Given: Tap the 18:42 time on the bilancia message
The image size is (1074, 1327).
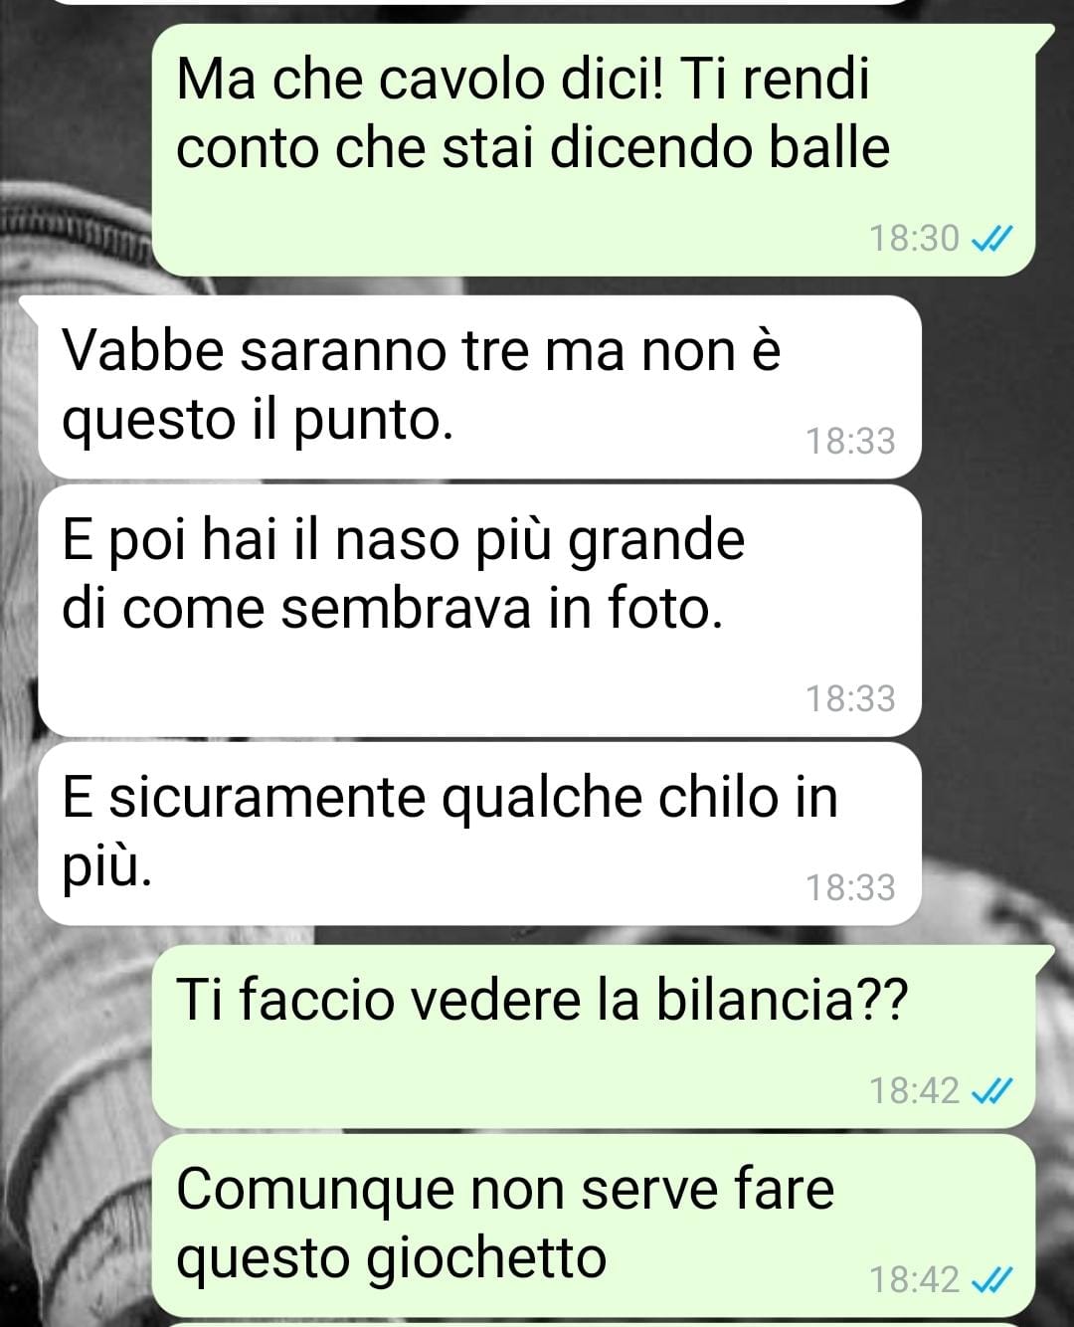Looking at the screenshot, I should (914, 1091).
